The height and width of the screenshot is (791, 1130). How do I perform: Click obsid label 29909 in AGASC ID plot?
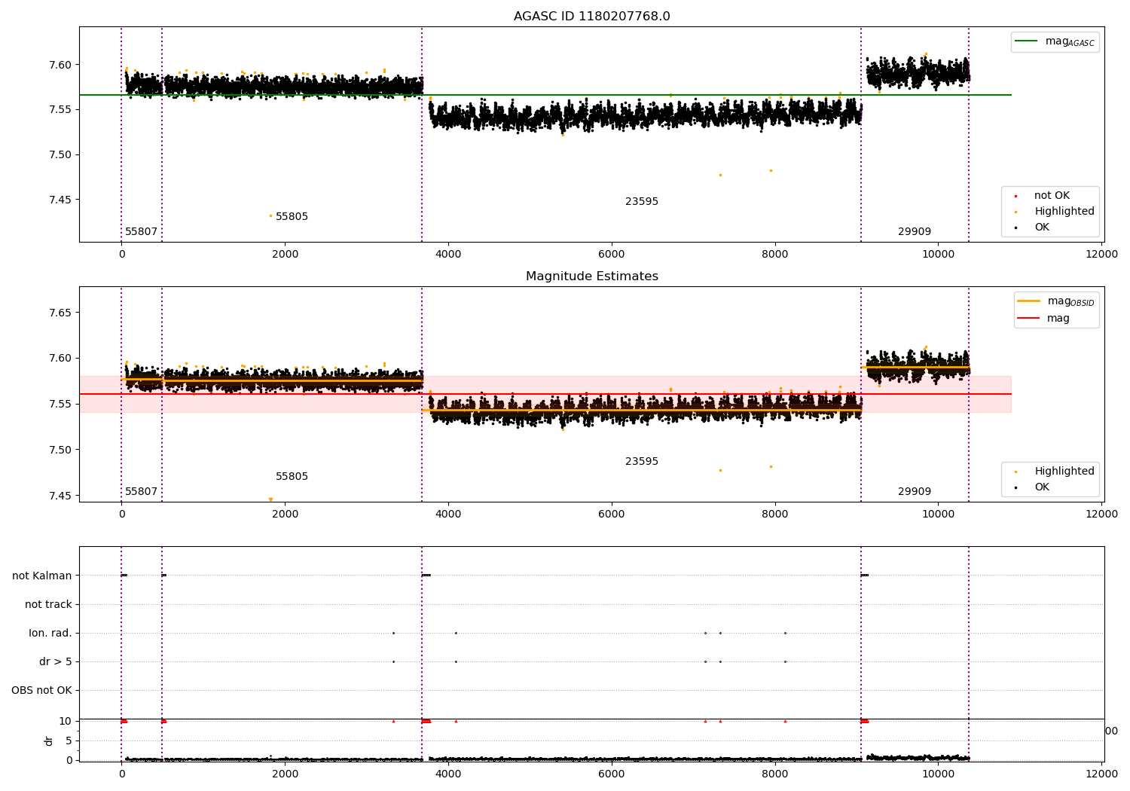click(x=915, y=232)
